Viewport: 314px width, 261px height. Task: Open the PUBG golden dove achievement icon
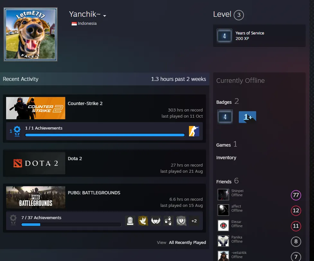(143, 221)
